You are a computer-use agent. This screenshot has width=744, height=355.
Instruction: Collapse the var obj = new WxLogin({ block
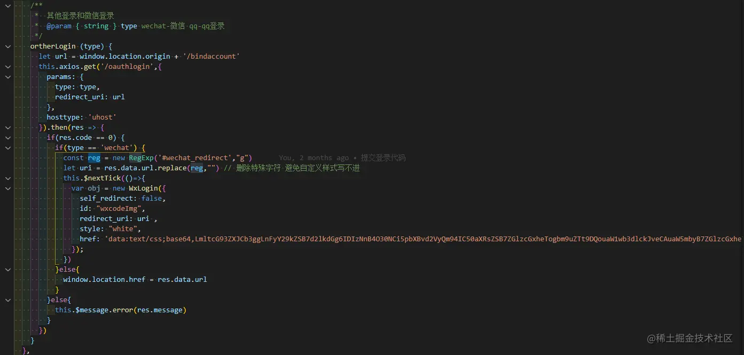tap(7, 188)
